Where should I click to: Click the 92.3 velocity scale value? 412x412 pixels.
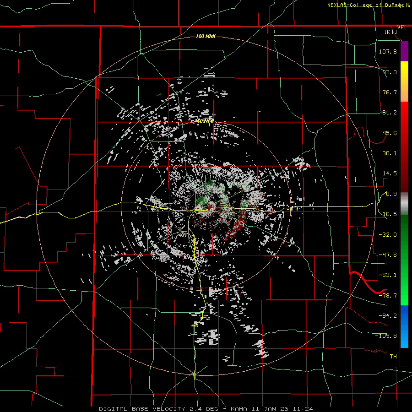coord(390,72)
